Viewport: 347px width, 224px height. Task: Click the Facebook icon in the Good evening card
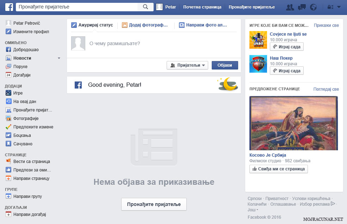[x=78, y=85]
